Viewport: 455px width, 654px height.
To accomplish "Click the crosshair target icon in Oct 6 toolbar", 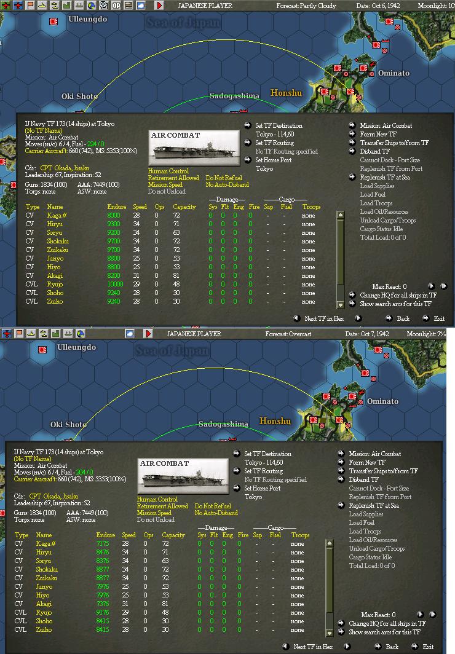I will (103, 5).
